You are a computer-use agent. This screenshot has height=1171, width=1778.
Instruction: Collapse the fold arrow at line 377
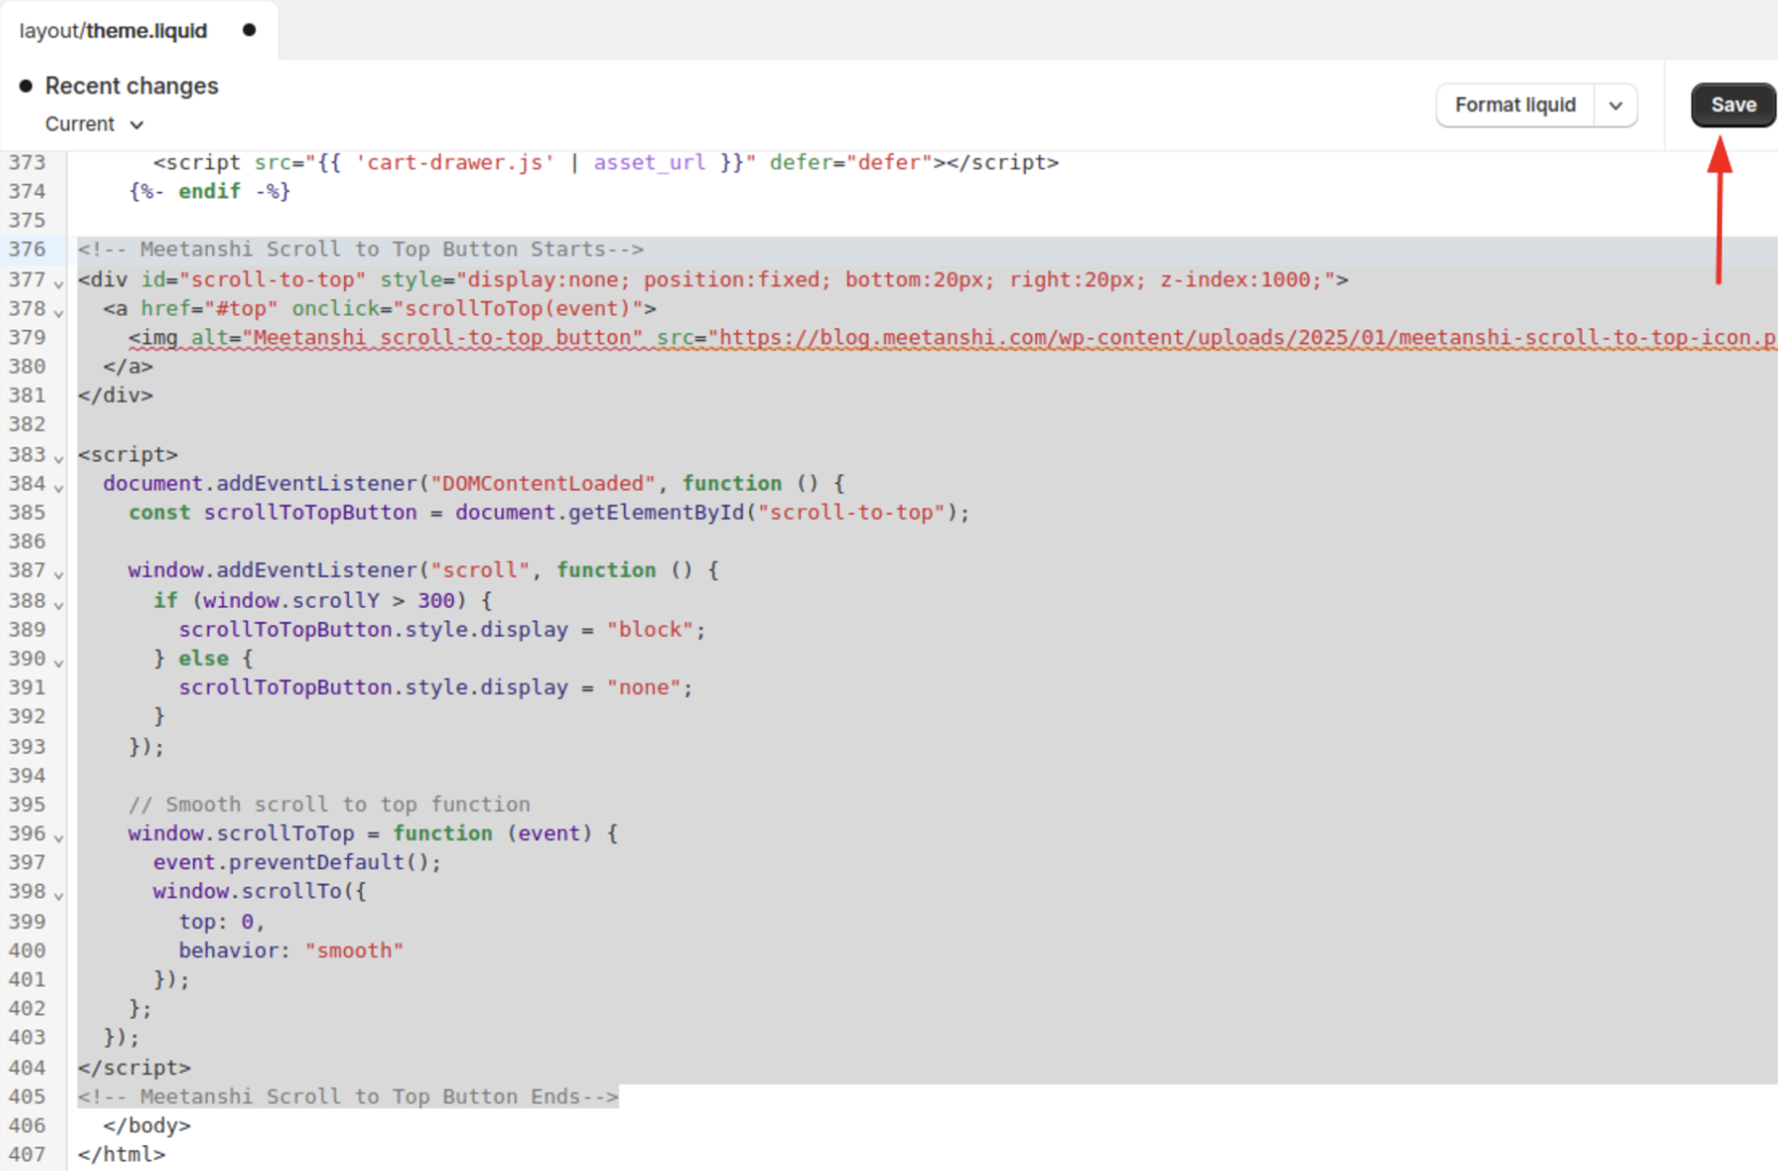coord(59,283)
